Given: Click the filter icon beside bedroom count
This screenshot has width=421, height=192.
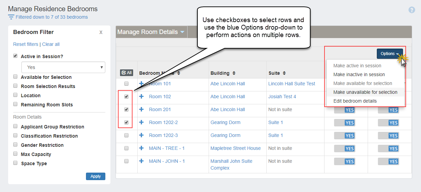Looking at the screenshot, I should (11, 17).
